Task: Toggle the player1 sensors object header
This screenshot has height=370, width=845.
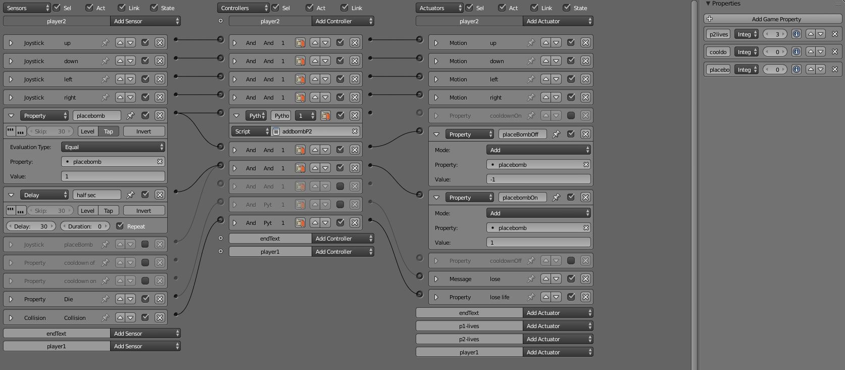Action: click(x=57, y=346)
